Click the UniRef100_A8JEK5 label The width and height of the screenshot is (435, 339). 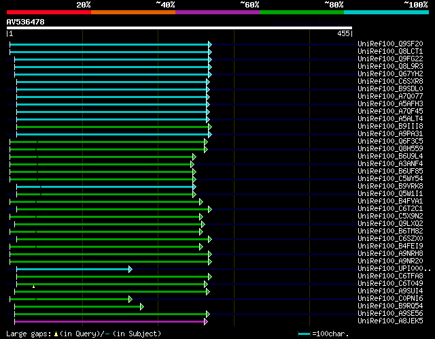(x=390, y=321)
